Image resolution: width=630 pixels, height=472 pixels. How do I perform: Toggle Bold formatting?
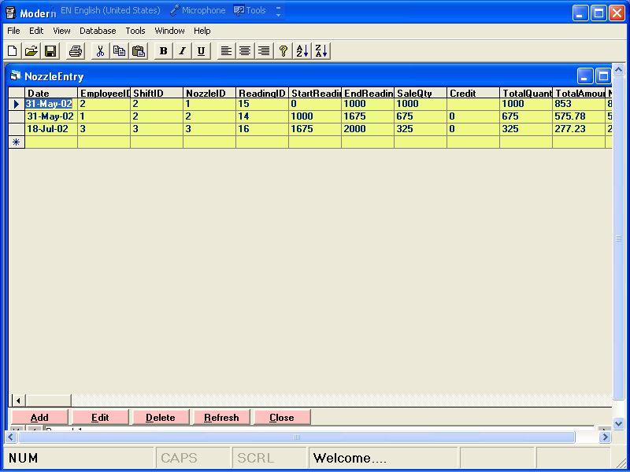click(x=164, y=51)
